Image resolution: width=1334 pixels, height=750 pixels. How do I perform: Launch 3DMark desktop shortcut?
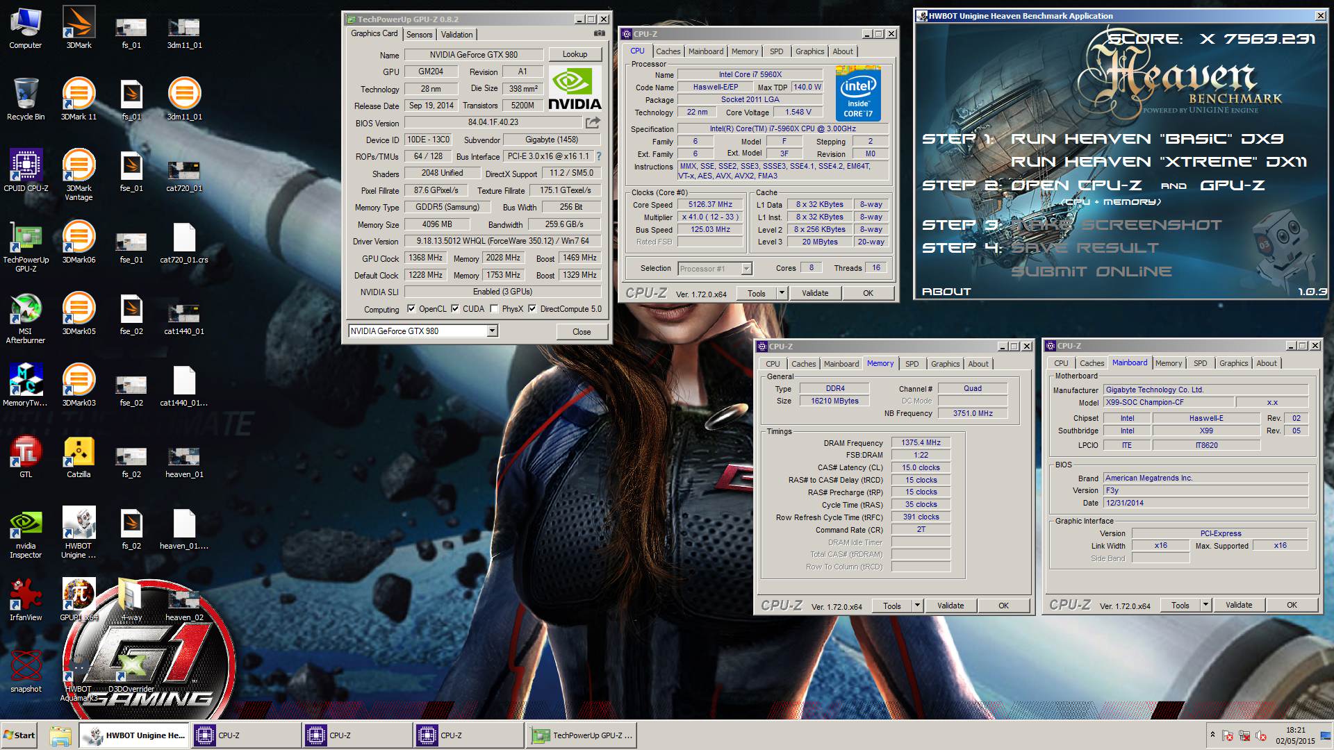(x=79, y=28)
